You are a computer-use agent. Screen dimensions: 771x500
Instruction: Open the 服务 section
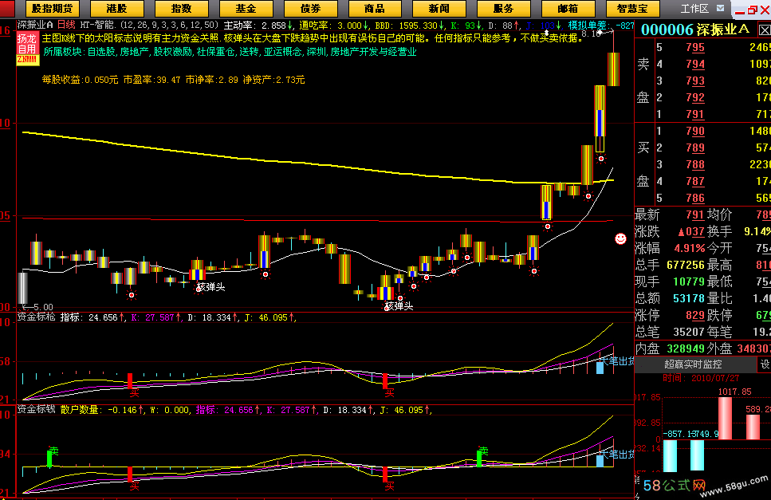coord(504,8)
